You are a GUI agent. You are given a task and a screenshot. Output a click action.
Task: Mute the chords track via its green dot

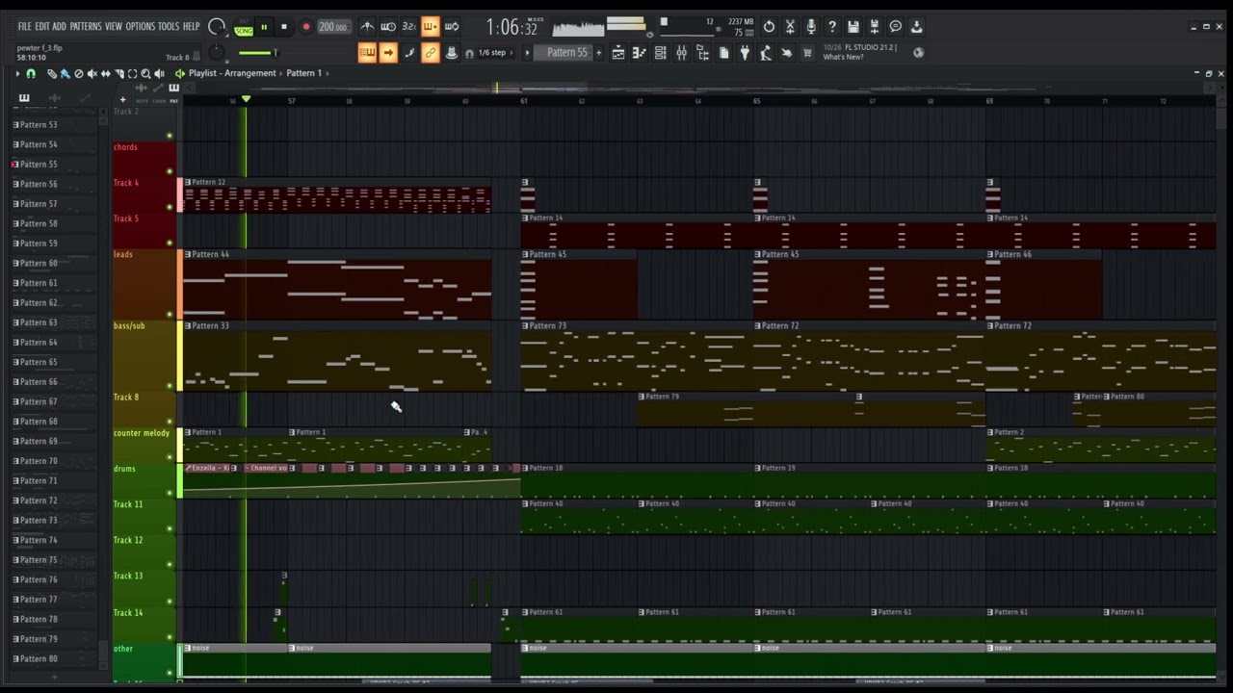[170, 171]
